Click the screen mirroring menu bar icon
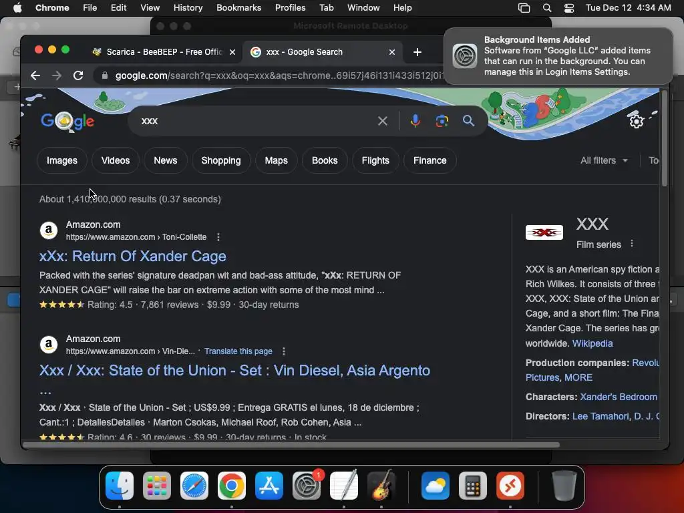 (524, 8)
